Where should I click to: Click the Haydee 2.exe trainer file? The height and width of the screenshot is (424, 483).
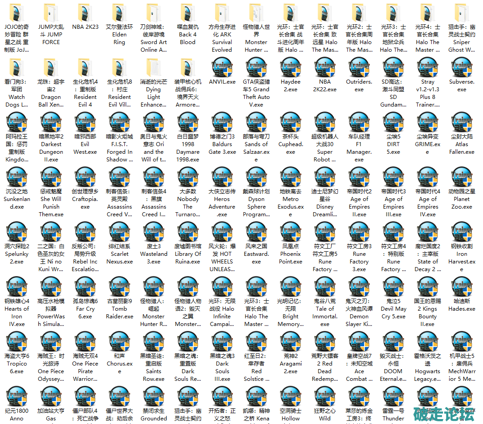tap(291, 68)
